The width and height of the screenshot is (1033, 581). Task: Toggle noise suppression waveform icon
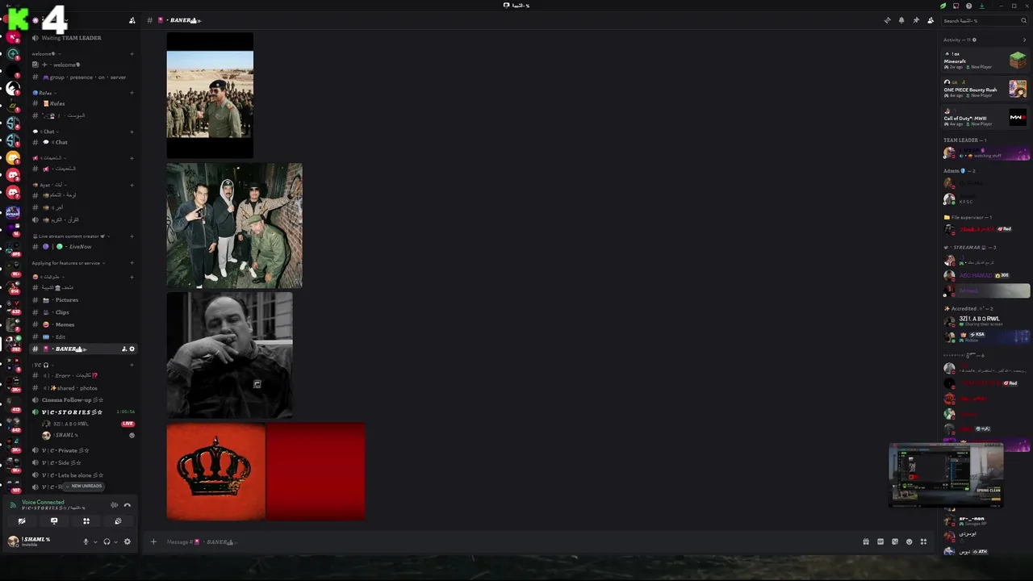[114, 505]
